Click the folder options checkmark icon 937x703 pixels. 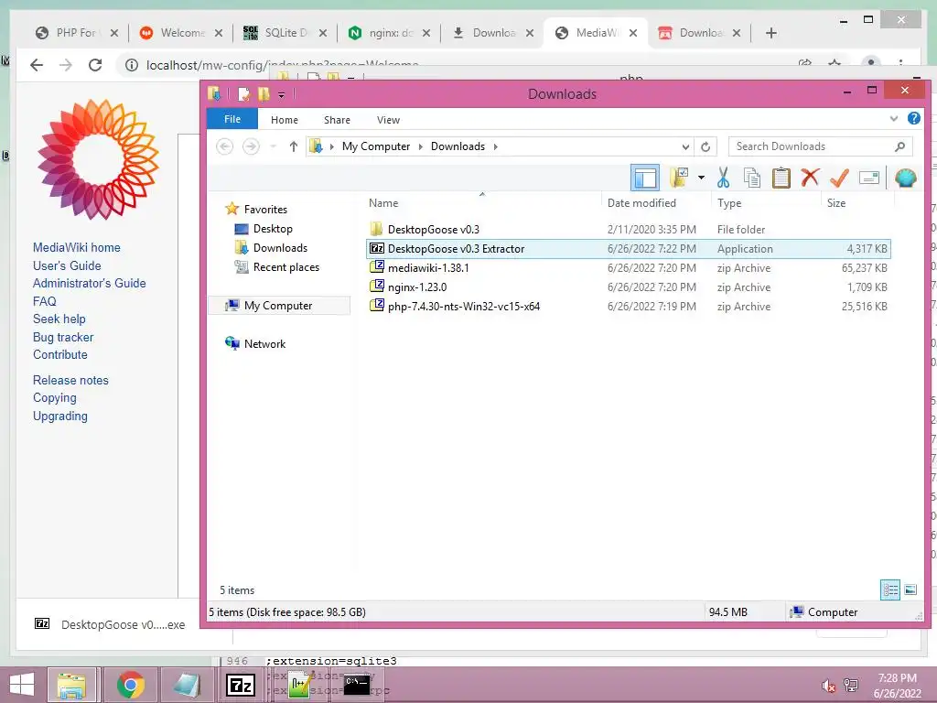pyautogui.click(x=679, y=178)
